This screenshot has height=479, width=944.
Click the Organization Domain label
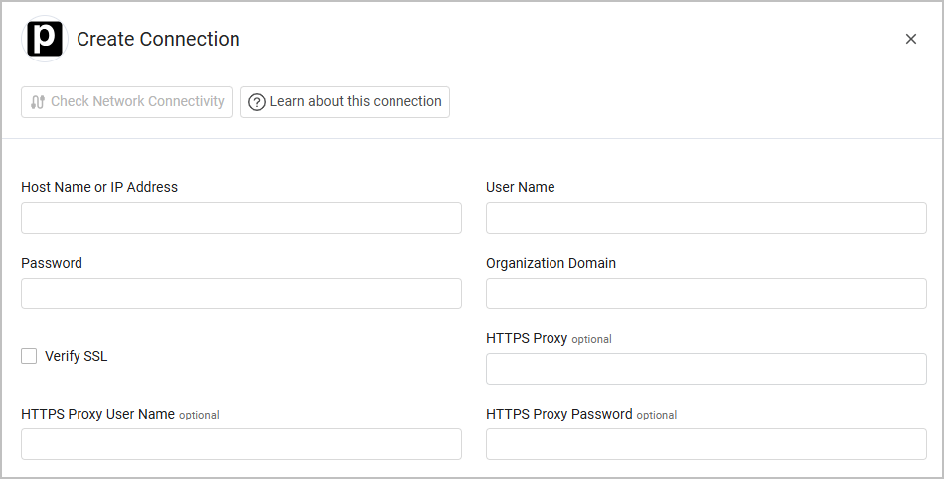pyautogui.click(x=551, y=263)
